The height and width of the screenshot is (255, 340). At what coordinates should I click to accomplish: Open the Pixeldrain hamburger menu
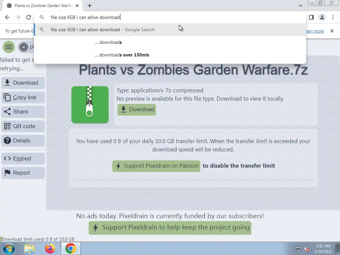tap(9, 47)
